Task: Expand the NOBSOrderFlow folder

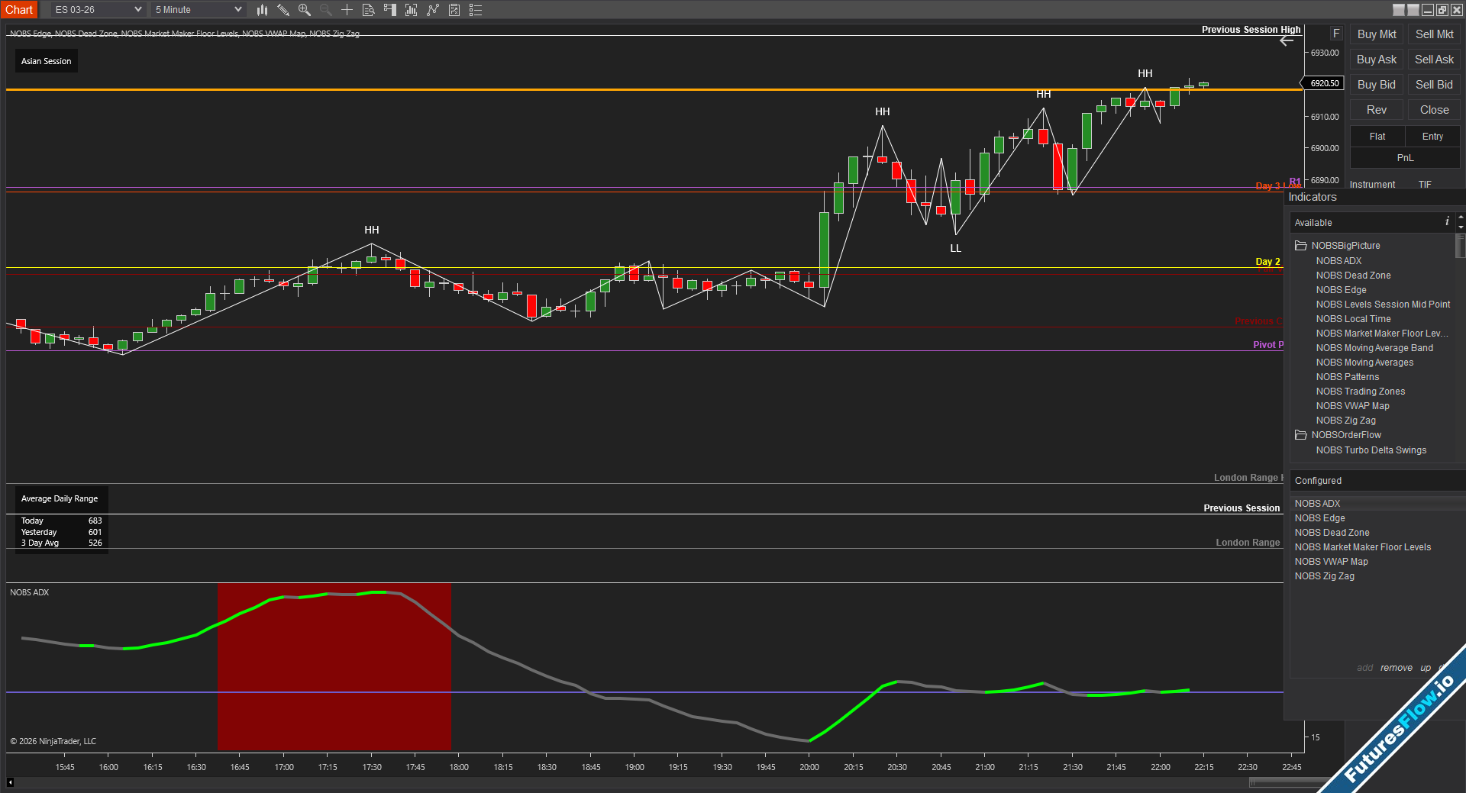Action: (x=1301, y=435)
